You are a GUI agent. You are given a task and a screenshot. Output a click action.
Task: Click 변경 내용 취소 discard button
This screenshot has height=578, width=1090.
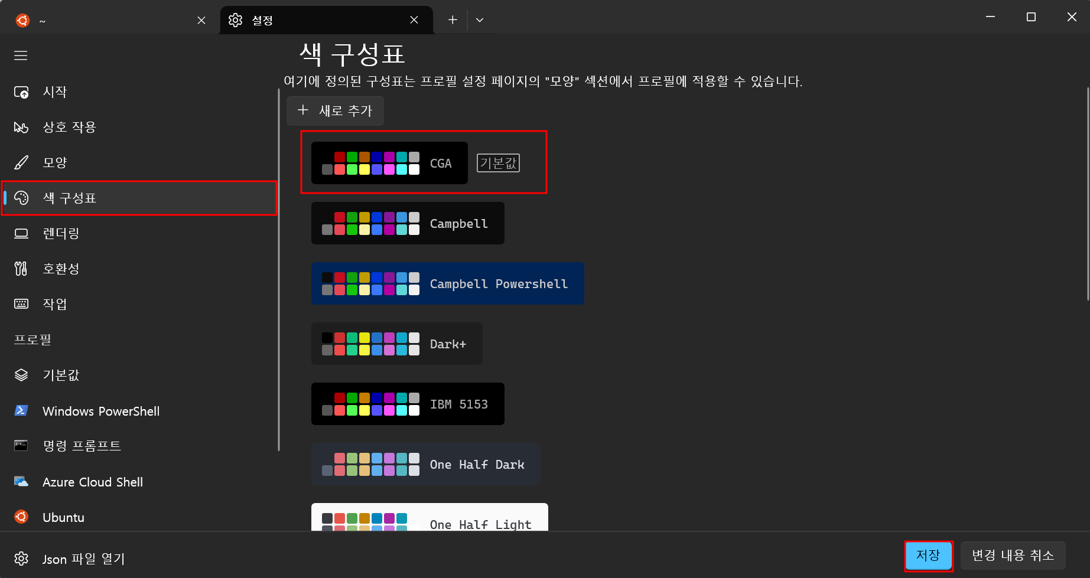pos(1013,556)
